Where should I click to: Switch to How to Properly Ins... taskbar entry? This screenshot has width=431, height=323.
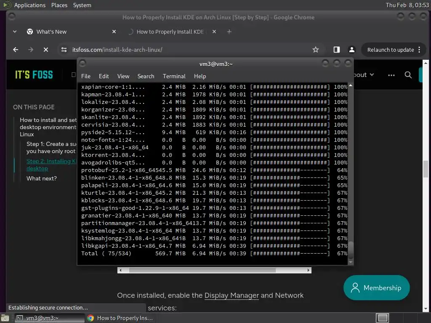[x=120, y=318]
